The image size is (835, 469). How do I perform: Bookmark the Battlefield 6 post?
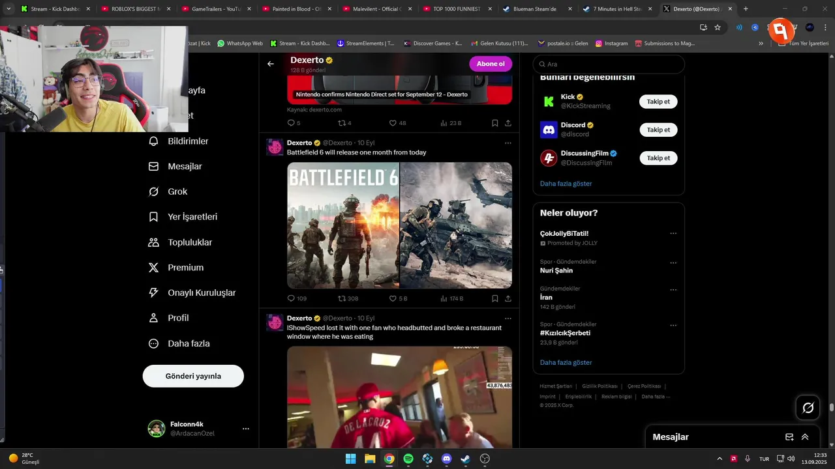tap(495, 298)
